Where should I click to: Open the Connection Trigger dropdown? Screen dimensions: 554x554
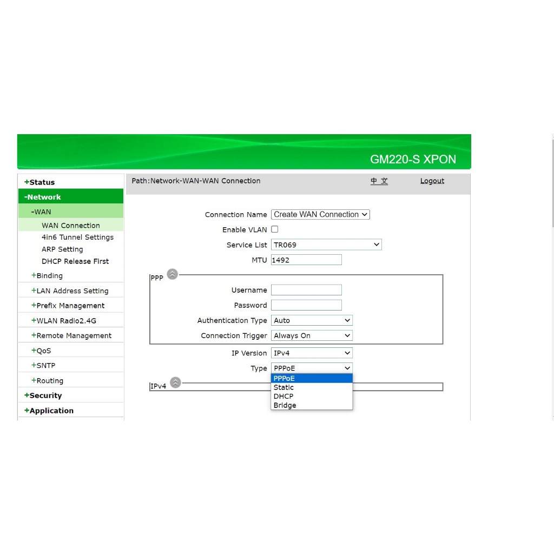point(312,336)
